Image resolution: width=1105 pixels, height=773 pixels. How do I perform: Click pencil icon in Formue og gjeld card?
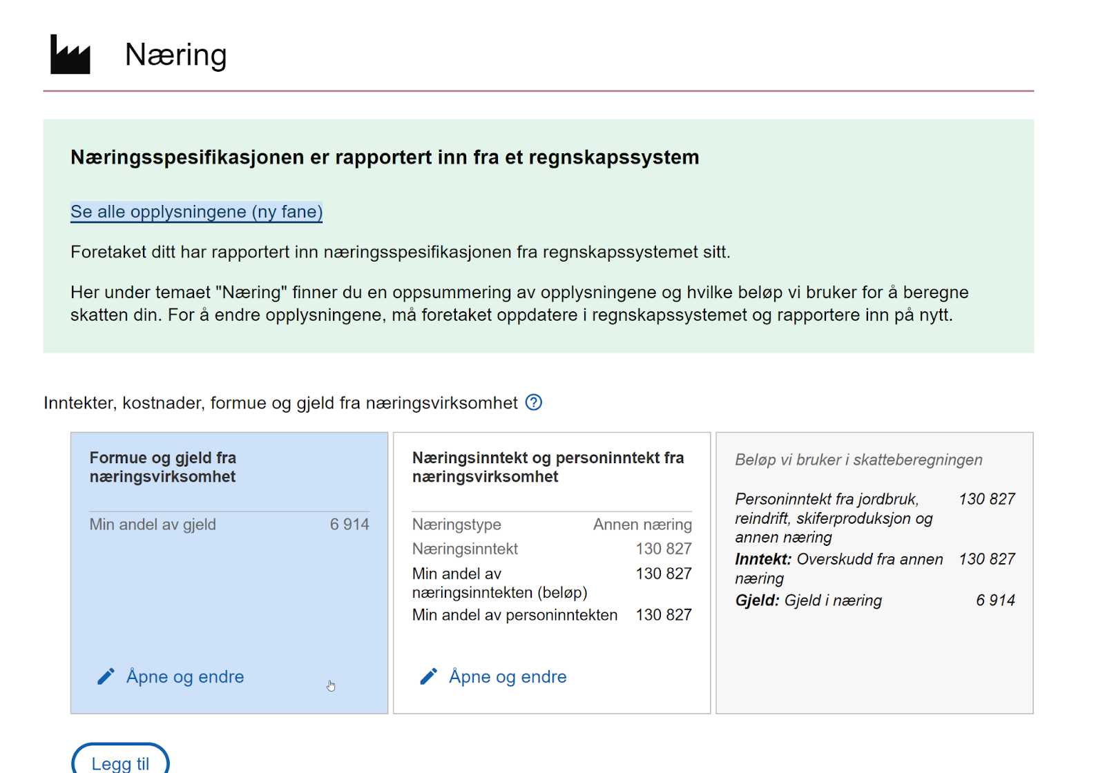106,676
